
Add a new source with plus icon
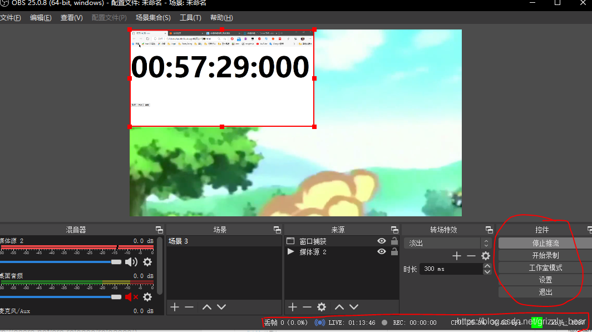tap(293, 307)
